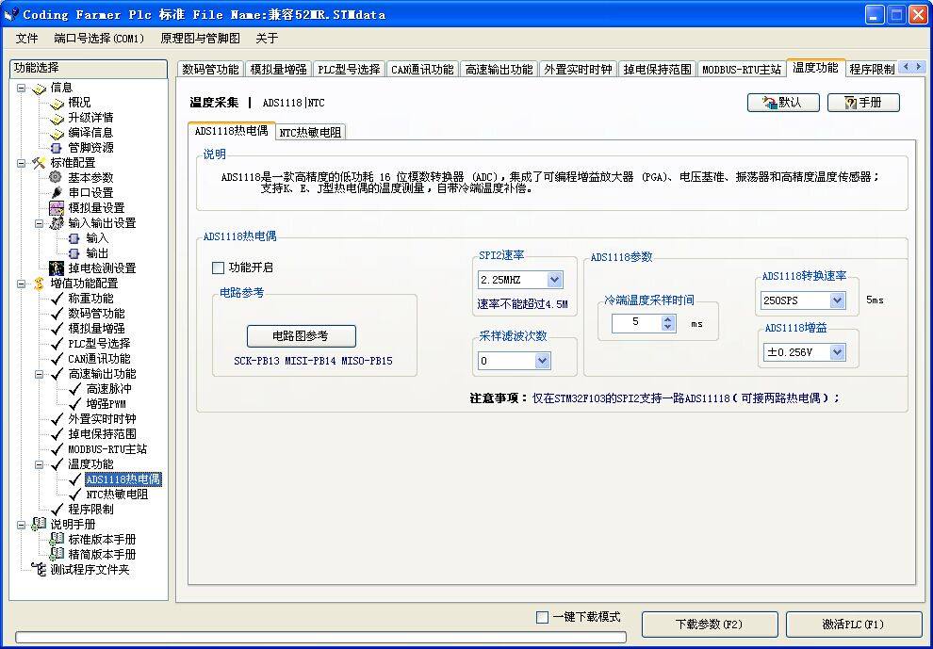The width and height of the screenshot is (933, 649).
Task: Click the chip icon beside 输入
Action: 74,238
